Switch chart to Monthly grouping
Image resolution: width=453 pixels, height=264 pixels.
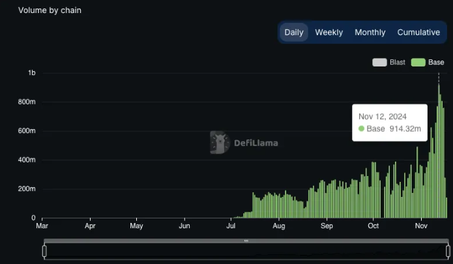pos(370,32)
